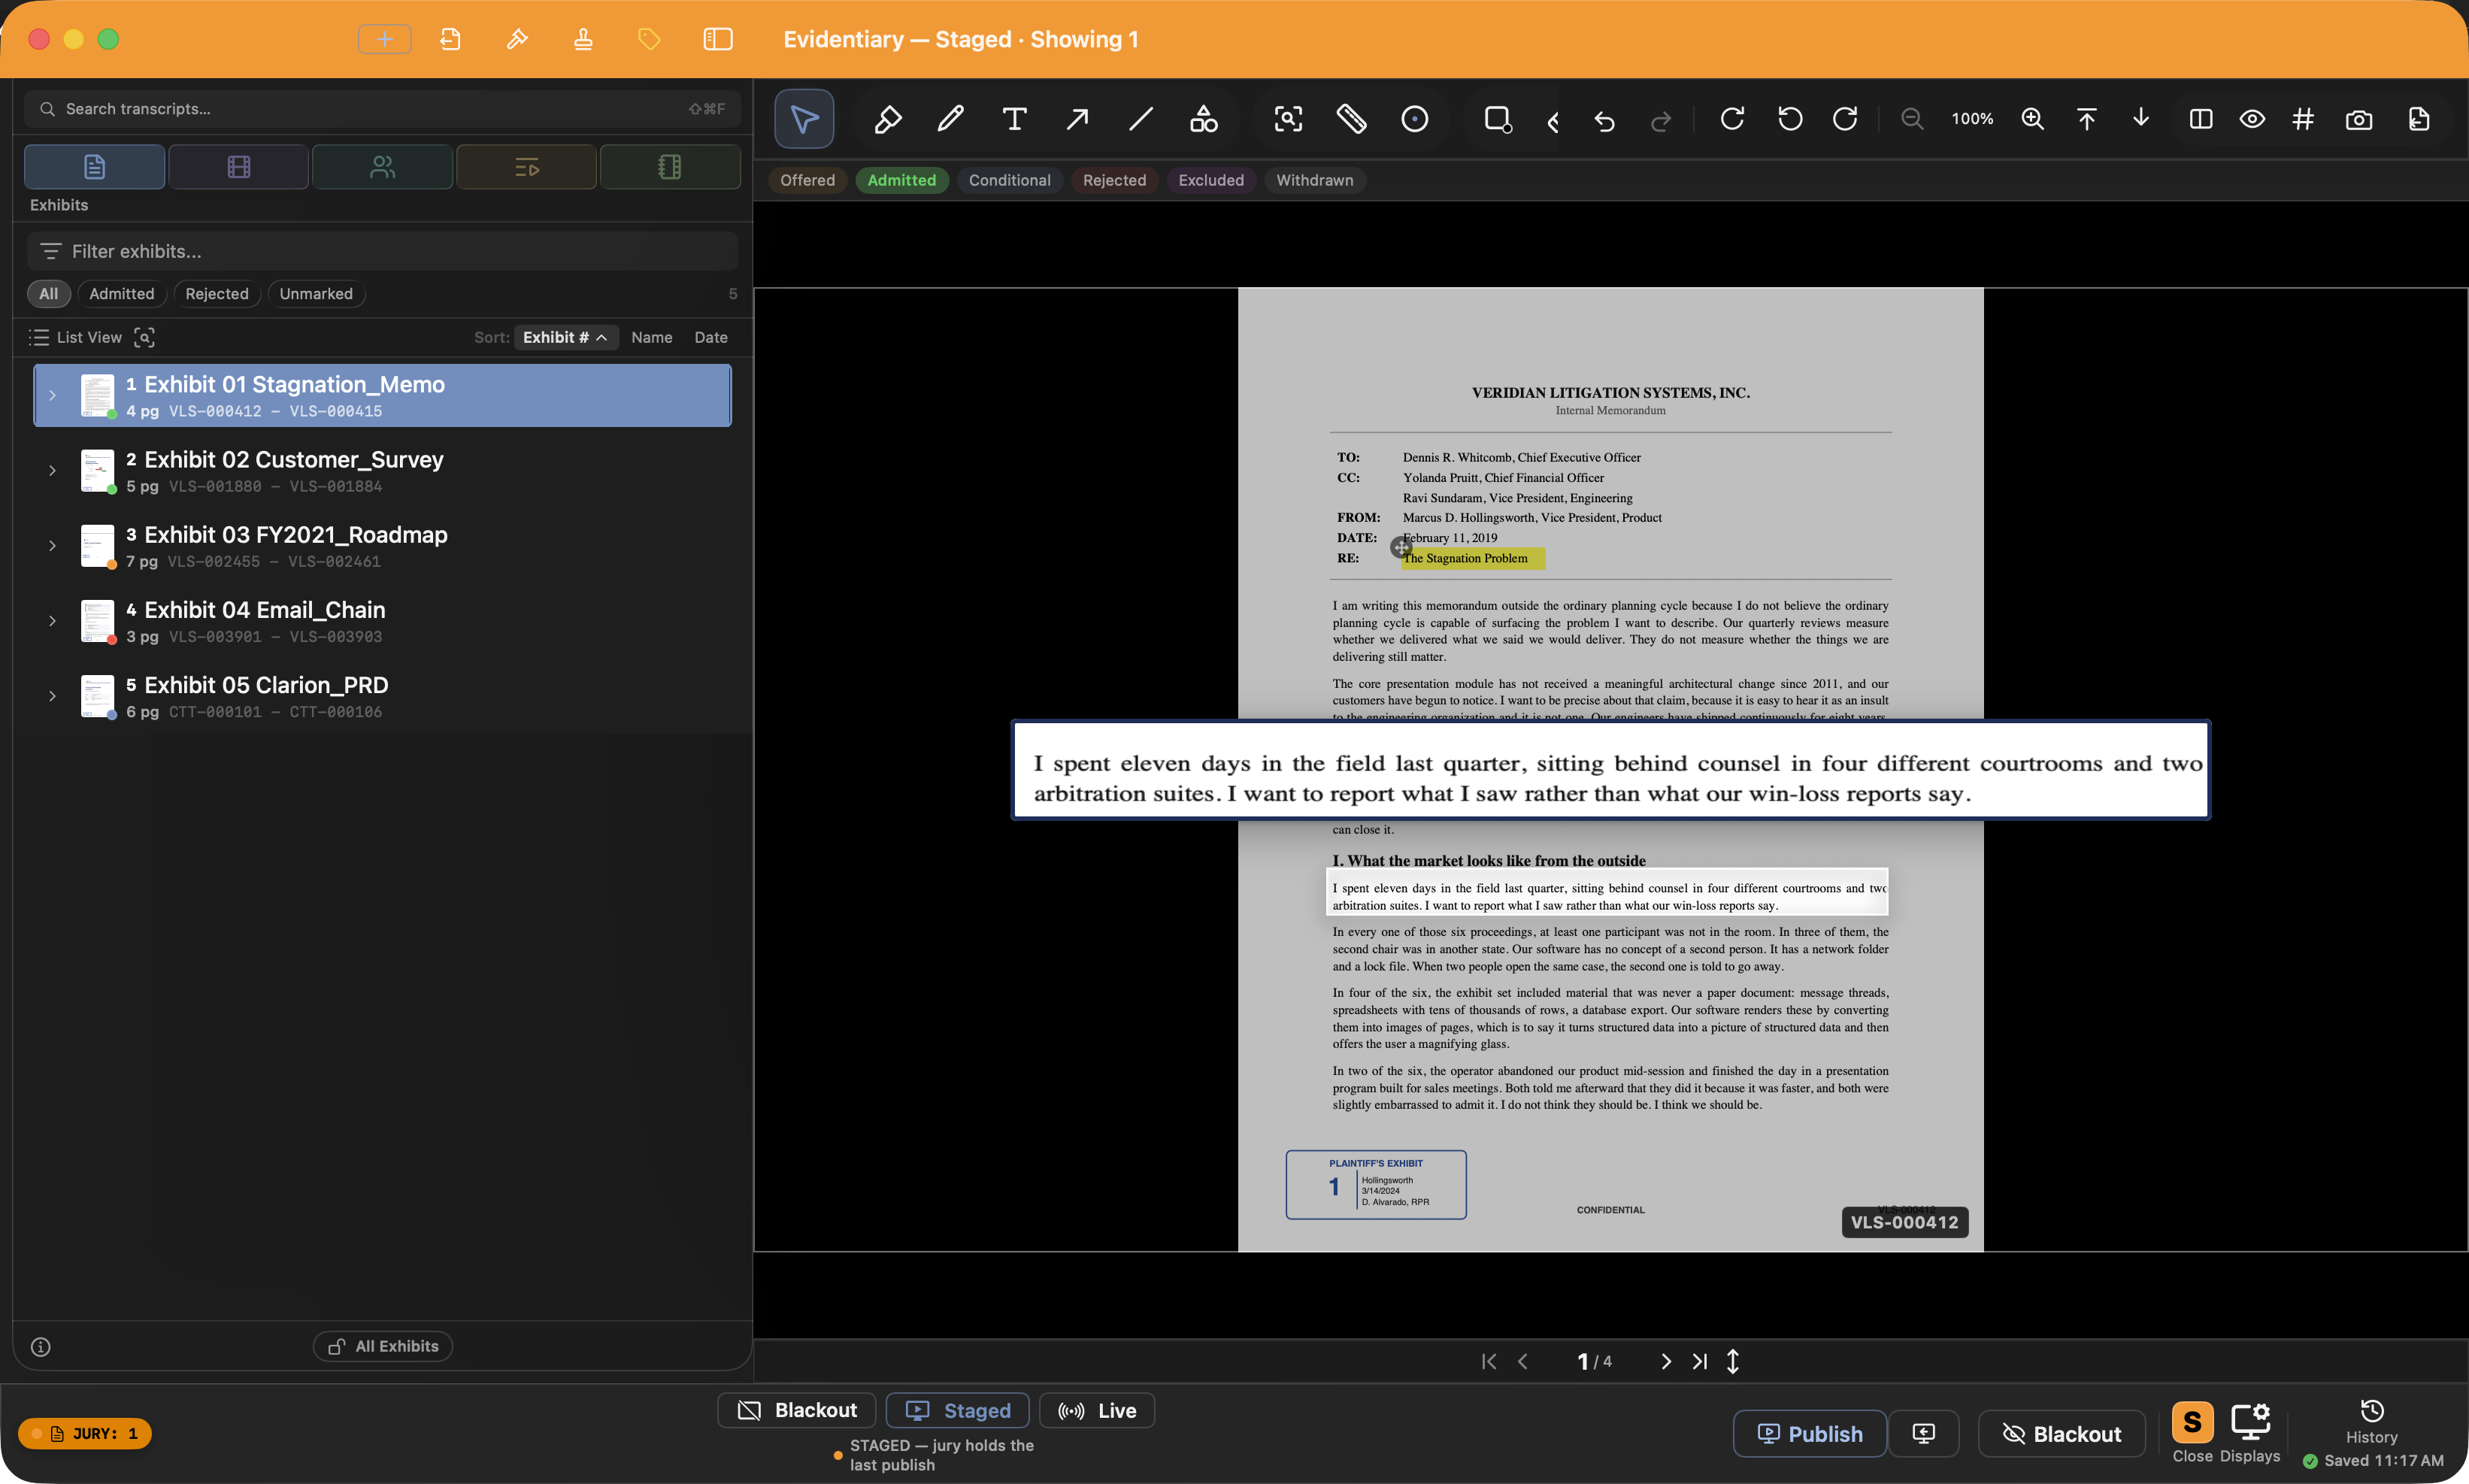Image resolution: width=2469 pixels, height=1484 pixels.
Task: Select the ruler measurement tool
Action: click(x=1351, y=119)
